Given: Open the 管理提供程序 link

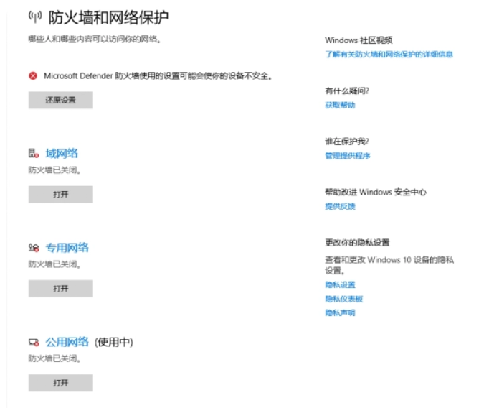Looking at the screenshot, I should click(348, 156).
